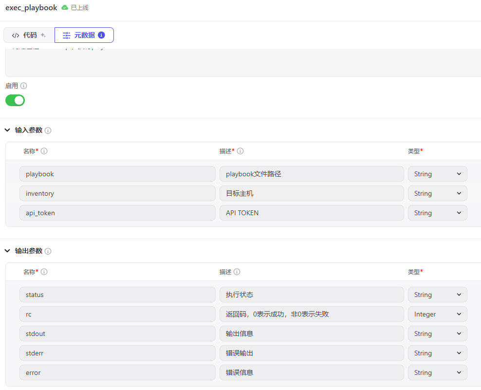
Task: Click the description text area above 启用
Action: tap(243, 62)
